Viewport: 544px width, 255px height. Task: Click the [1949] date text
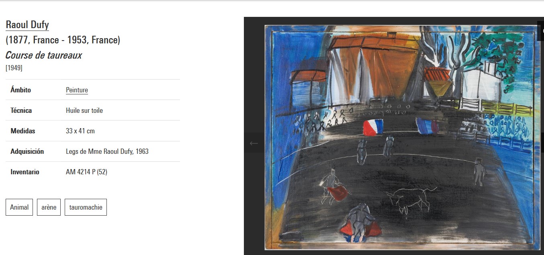[14, 68]
